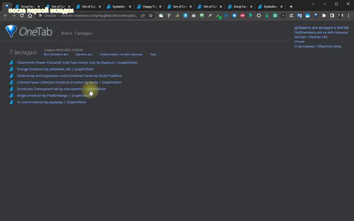Click the red ABP extension icon
354x221 pixels.
coord(243,16)
